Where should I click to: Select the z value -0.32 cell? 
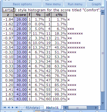(8, 52)
